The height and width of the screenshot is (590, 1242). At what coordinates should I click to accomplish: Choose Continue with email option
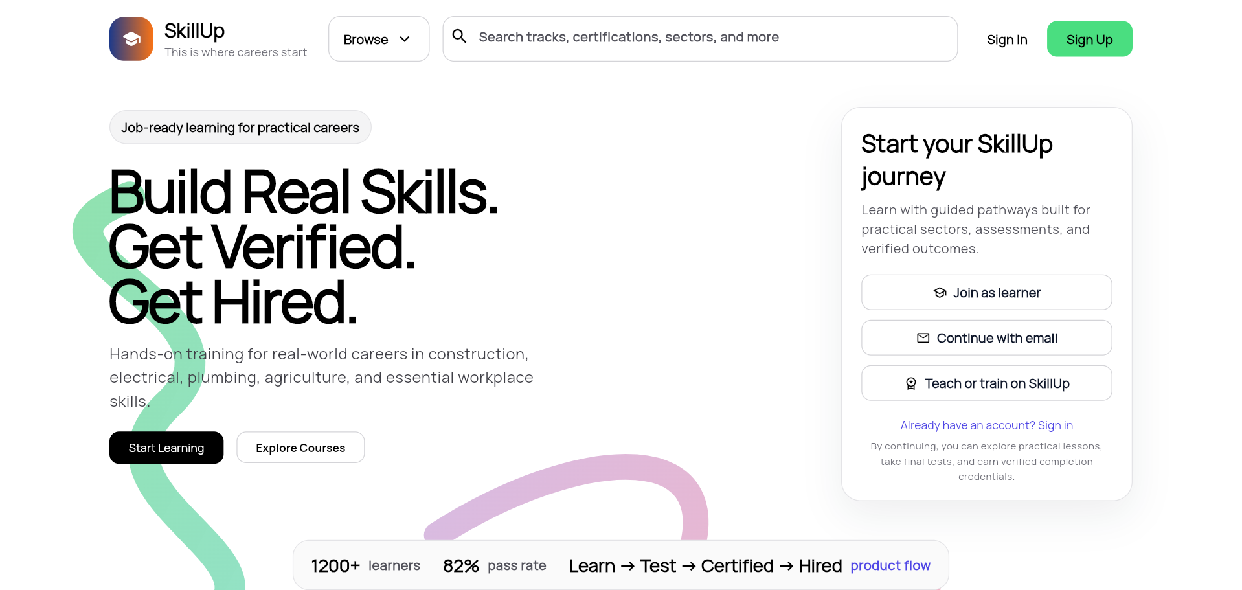click(986, 337)
